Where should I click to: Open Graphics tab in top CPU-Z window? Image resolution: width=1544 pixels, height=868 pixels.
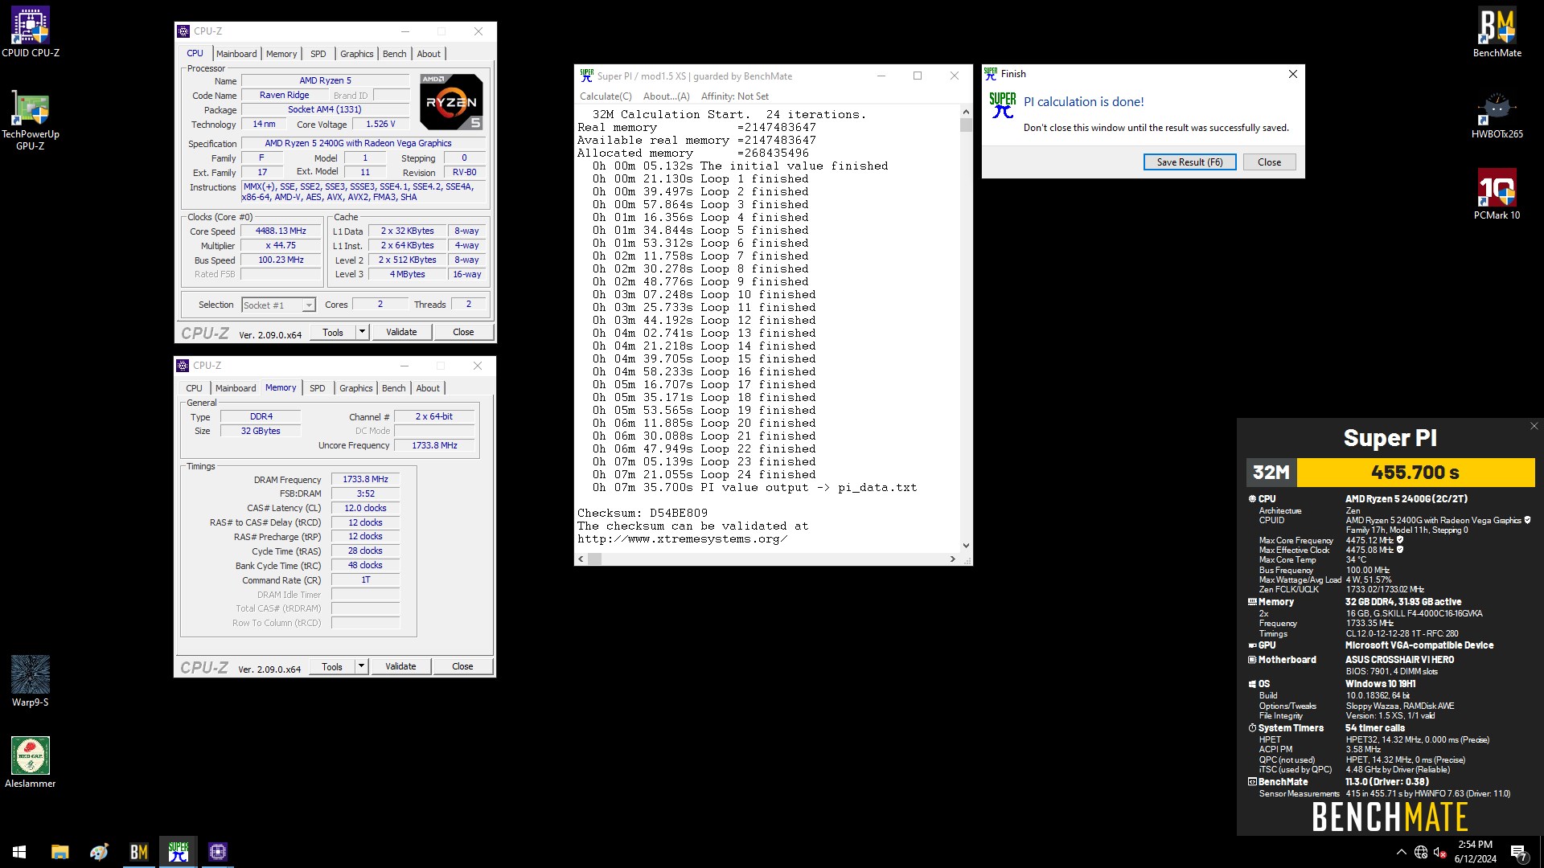point(356,54)
